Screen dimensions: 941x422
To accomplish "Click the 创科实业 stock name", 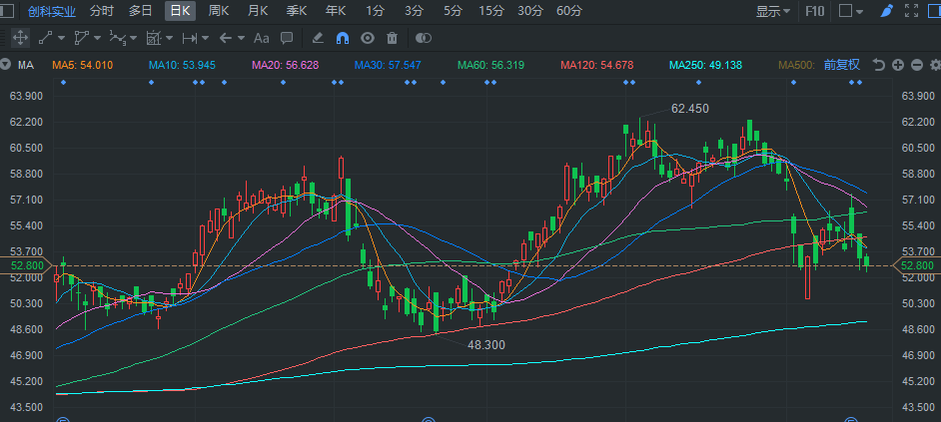I will click(52, 11).
